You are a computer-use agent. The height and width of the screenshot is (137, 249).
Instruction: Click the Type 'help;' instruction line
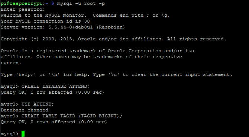pyautogui.click(x=116, y=74)
